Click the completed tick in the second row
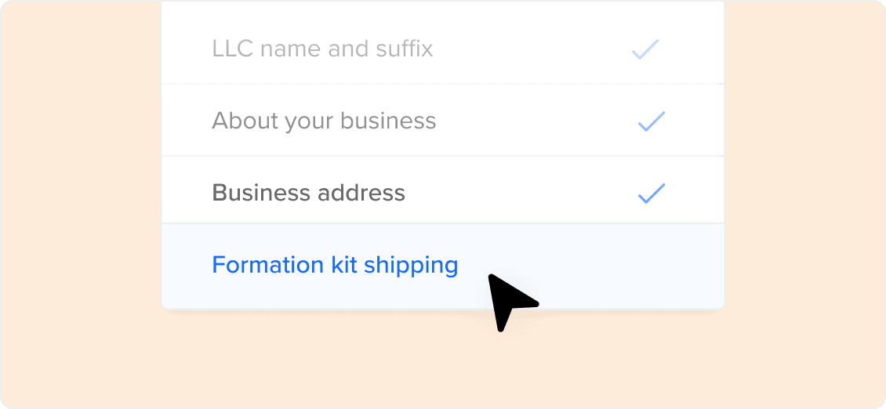Screen dimensions: 886x409 651,121
